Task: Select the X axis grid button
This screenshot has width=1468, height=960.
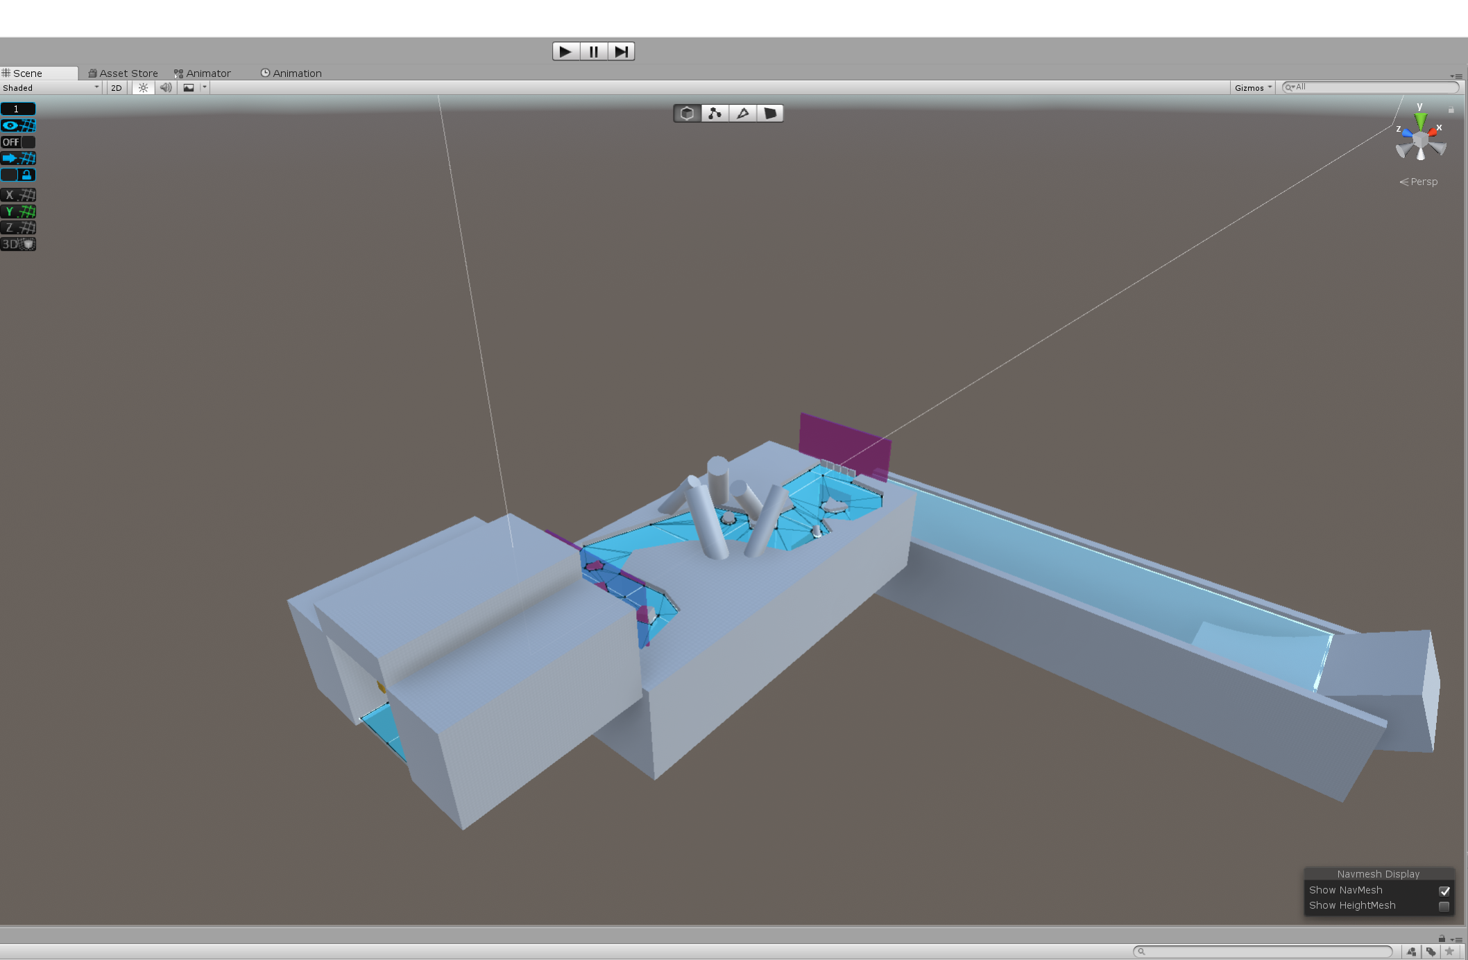Action: pos(18,195)
